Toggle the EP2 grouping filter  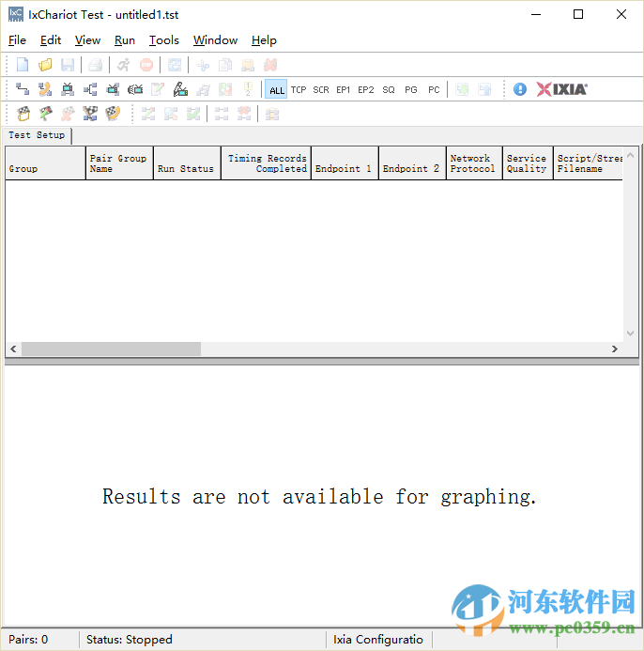[365, 89]
